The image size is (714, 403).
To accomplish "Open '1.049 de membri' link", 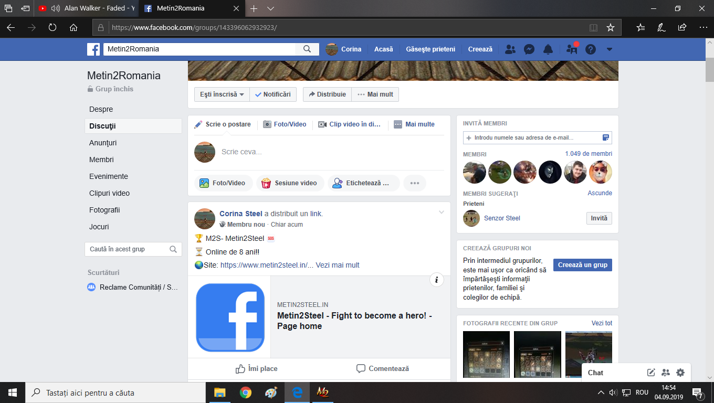I will (x=589, y=154).
